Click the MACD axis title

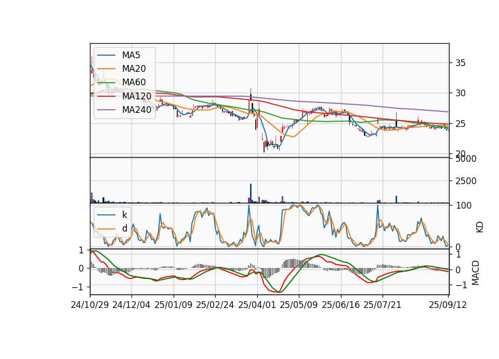tap(476, 273)
